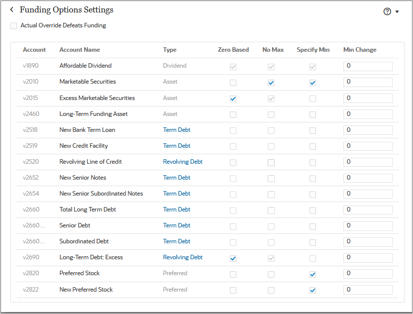This screenshot has width=413, height=314.
Task: Open the Revolving Debt link for Revolving Line of Credit
Action: click(183, 162)
